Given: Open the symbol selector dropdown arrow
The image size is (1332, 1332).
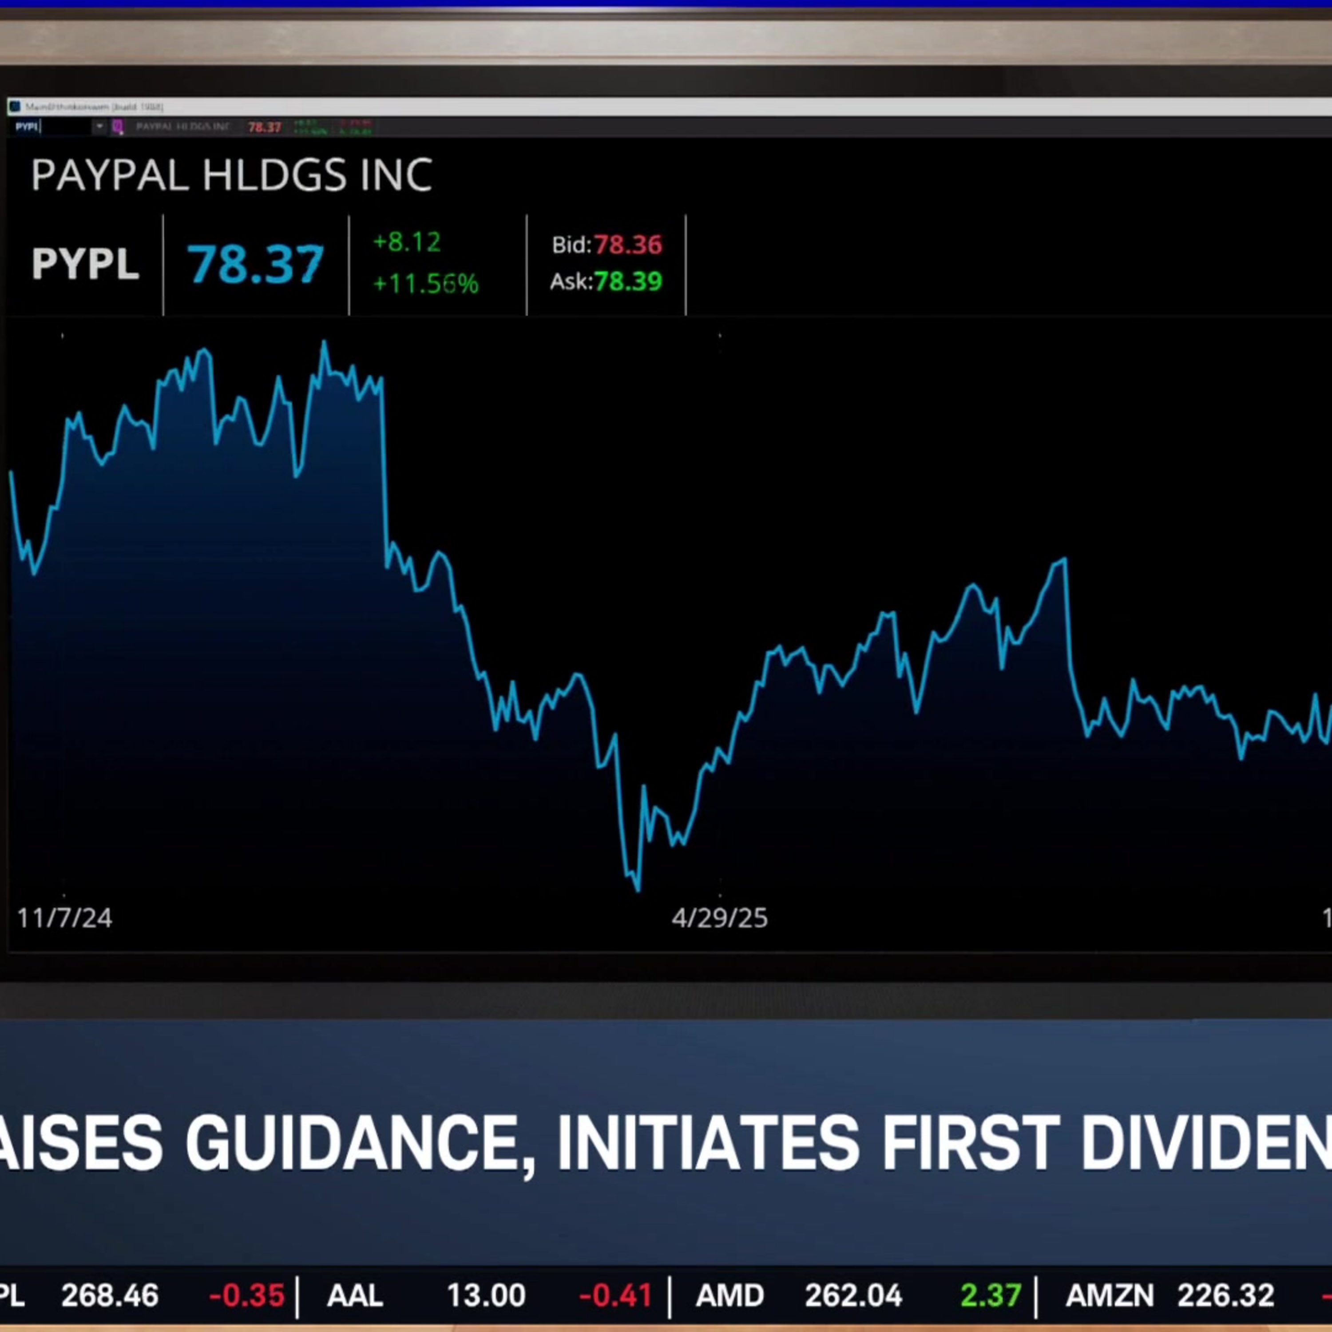Looking at the screenshot, I should click(x=99, y=127).
